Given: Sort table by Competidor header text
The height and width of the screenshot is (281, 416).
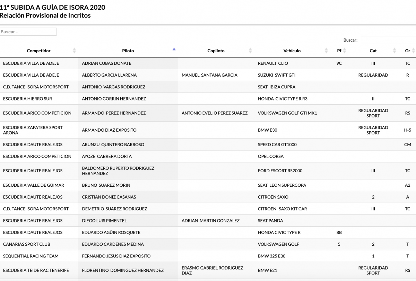Looking at the screenshot, I should click(x=38, y=51).
